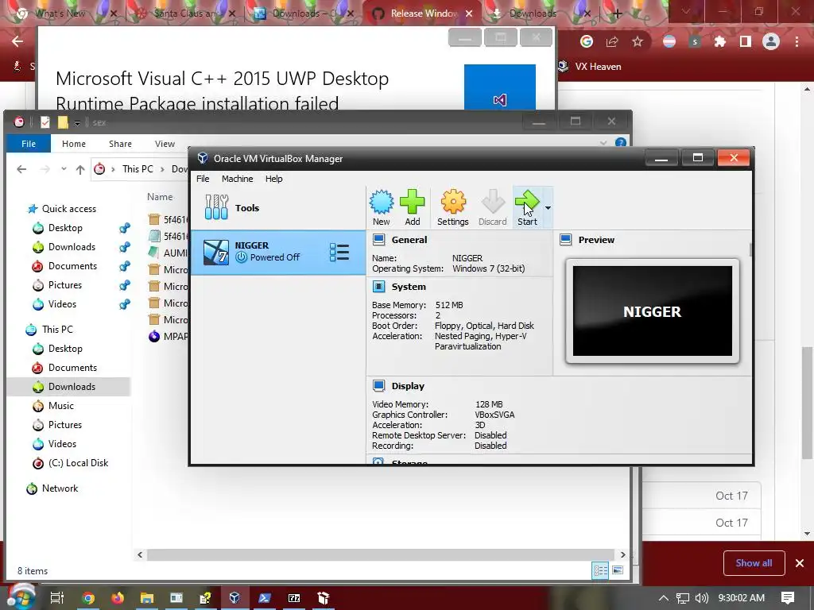Switch to Explorer's Home ribbon tab
Image resolution: width=814 pixels, height=610 pixels.
click(x=74, y=144)
